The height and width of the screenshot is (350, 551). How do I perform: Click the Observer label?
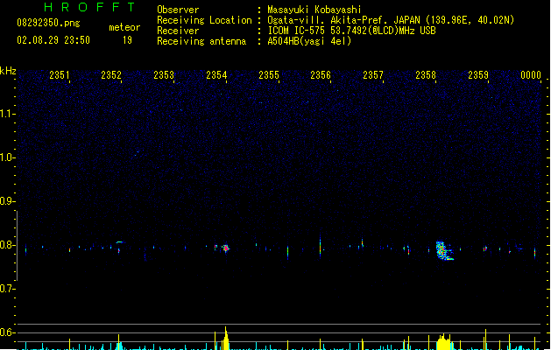(178, 10)
